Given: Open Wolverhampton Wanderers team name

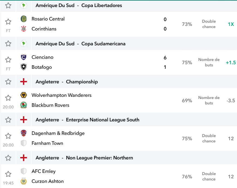Looking at the screenshot, I should point(61,95).
